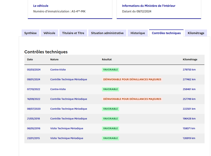Open the Synthèse tab
Screen dimensions: 211x156
pyautogui.click(x=30, y=33)
